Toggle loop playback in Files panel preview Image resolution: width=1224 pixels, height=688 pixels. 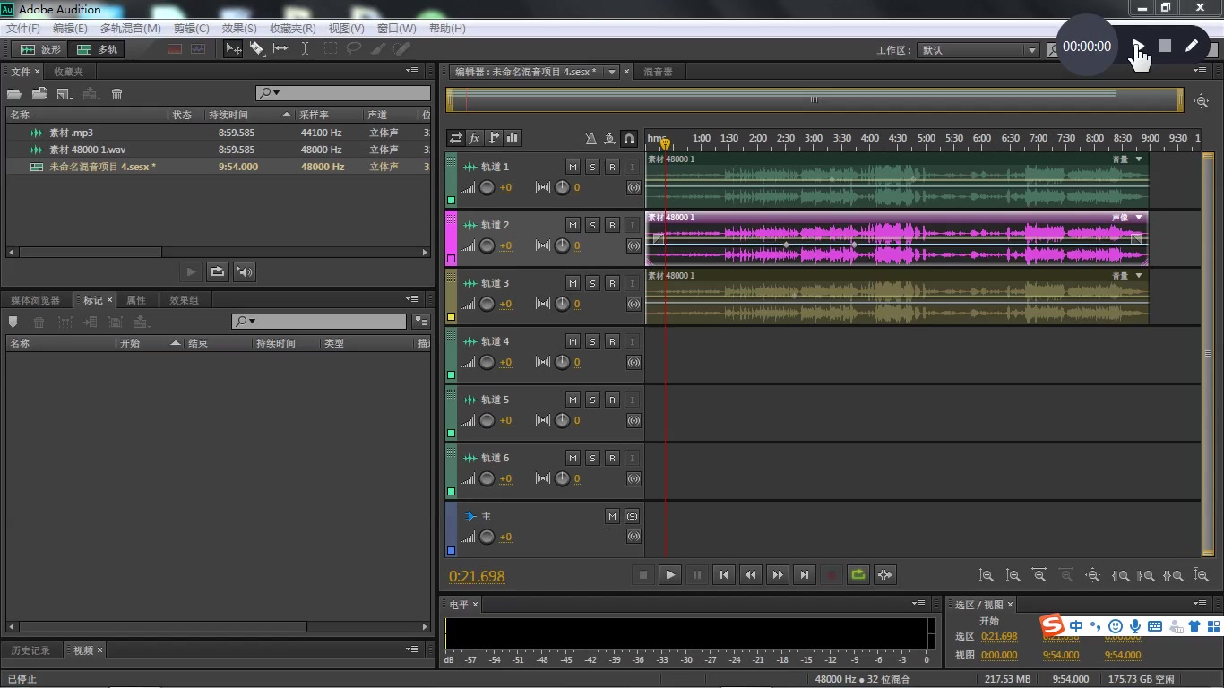point(218,271)
